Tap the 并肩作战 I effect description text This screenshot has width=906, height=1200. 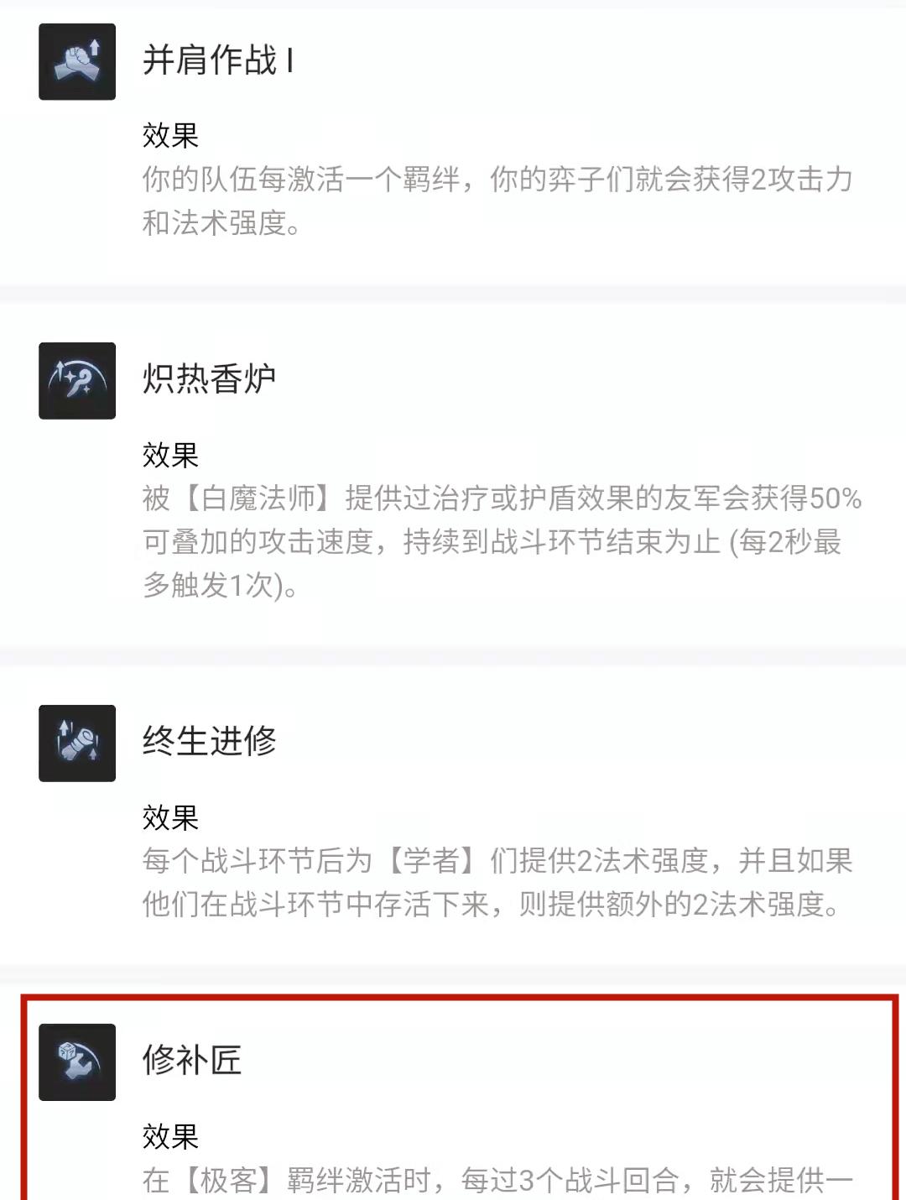[x=497, y=201]
